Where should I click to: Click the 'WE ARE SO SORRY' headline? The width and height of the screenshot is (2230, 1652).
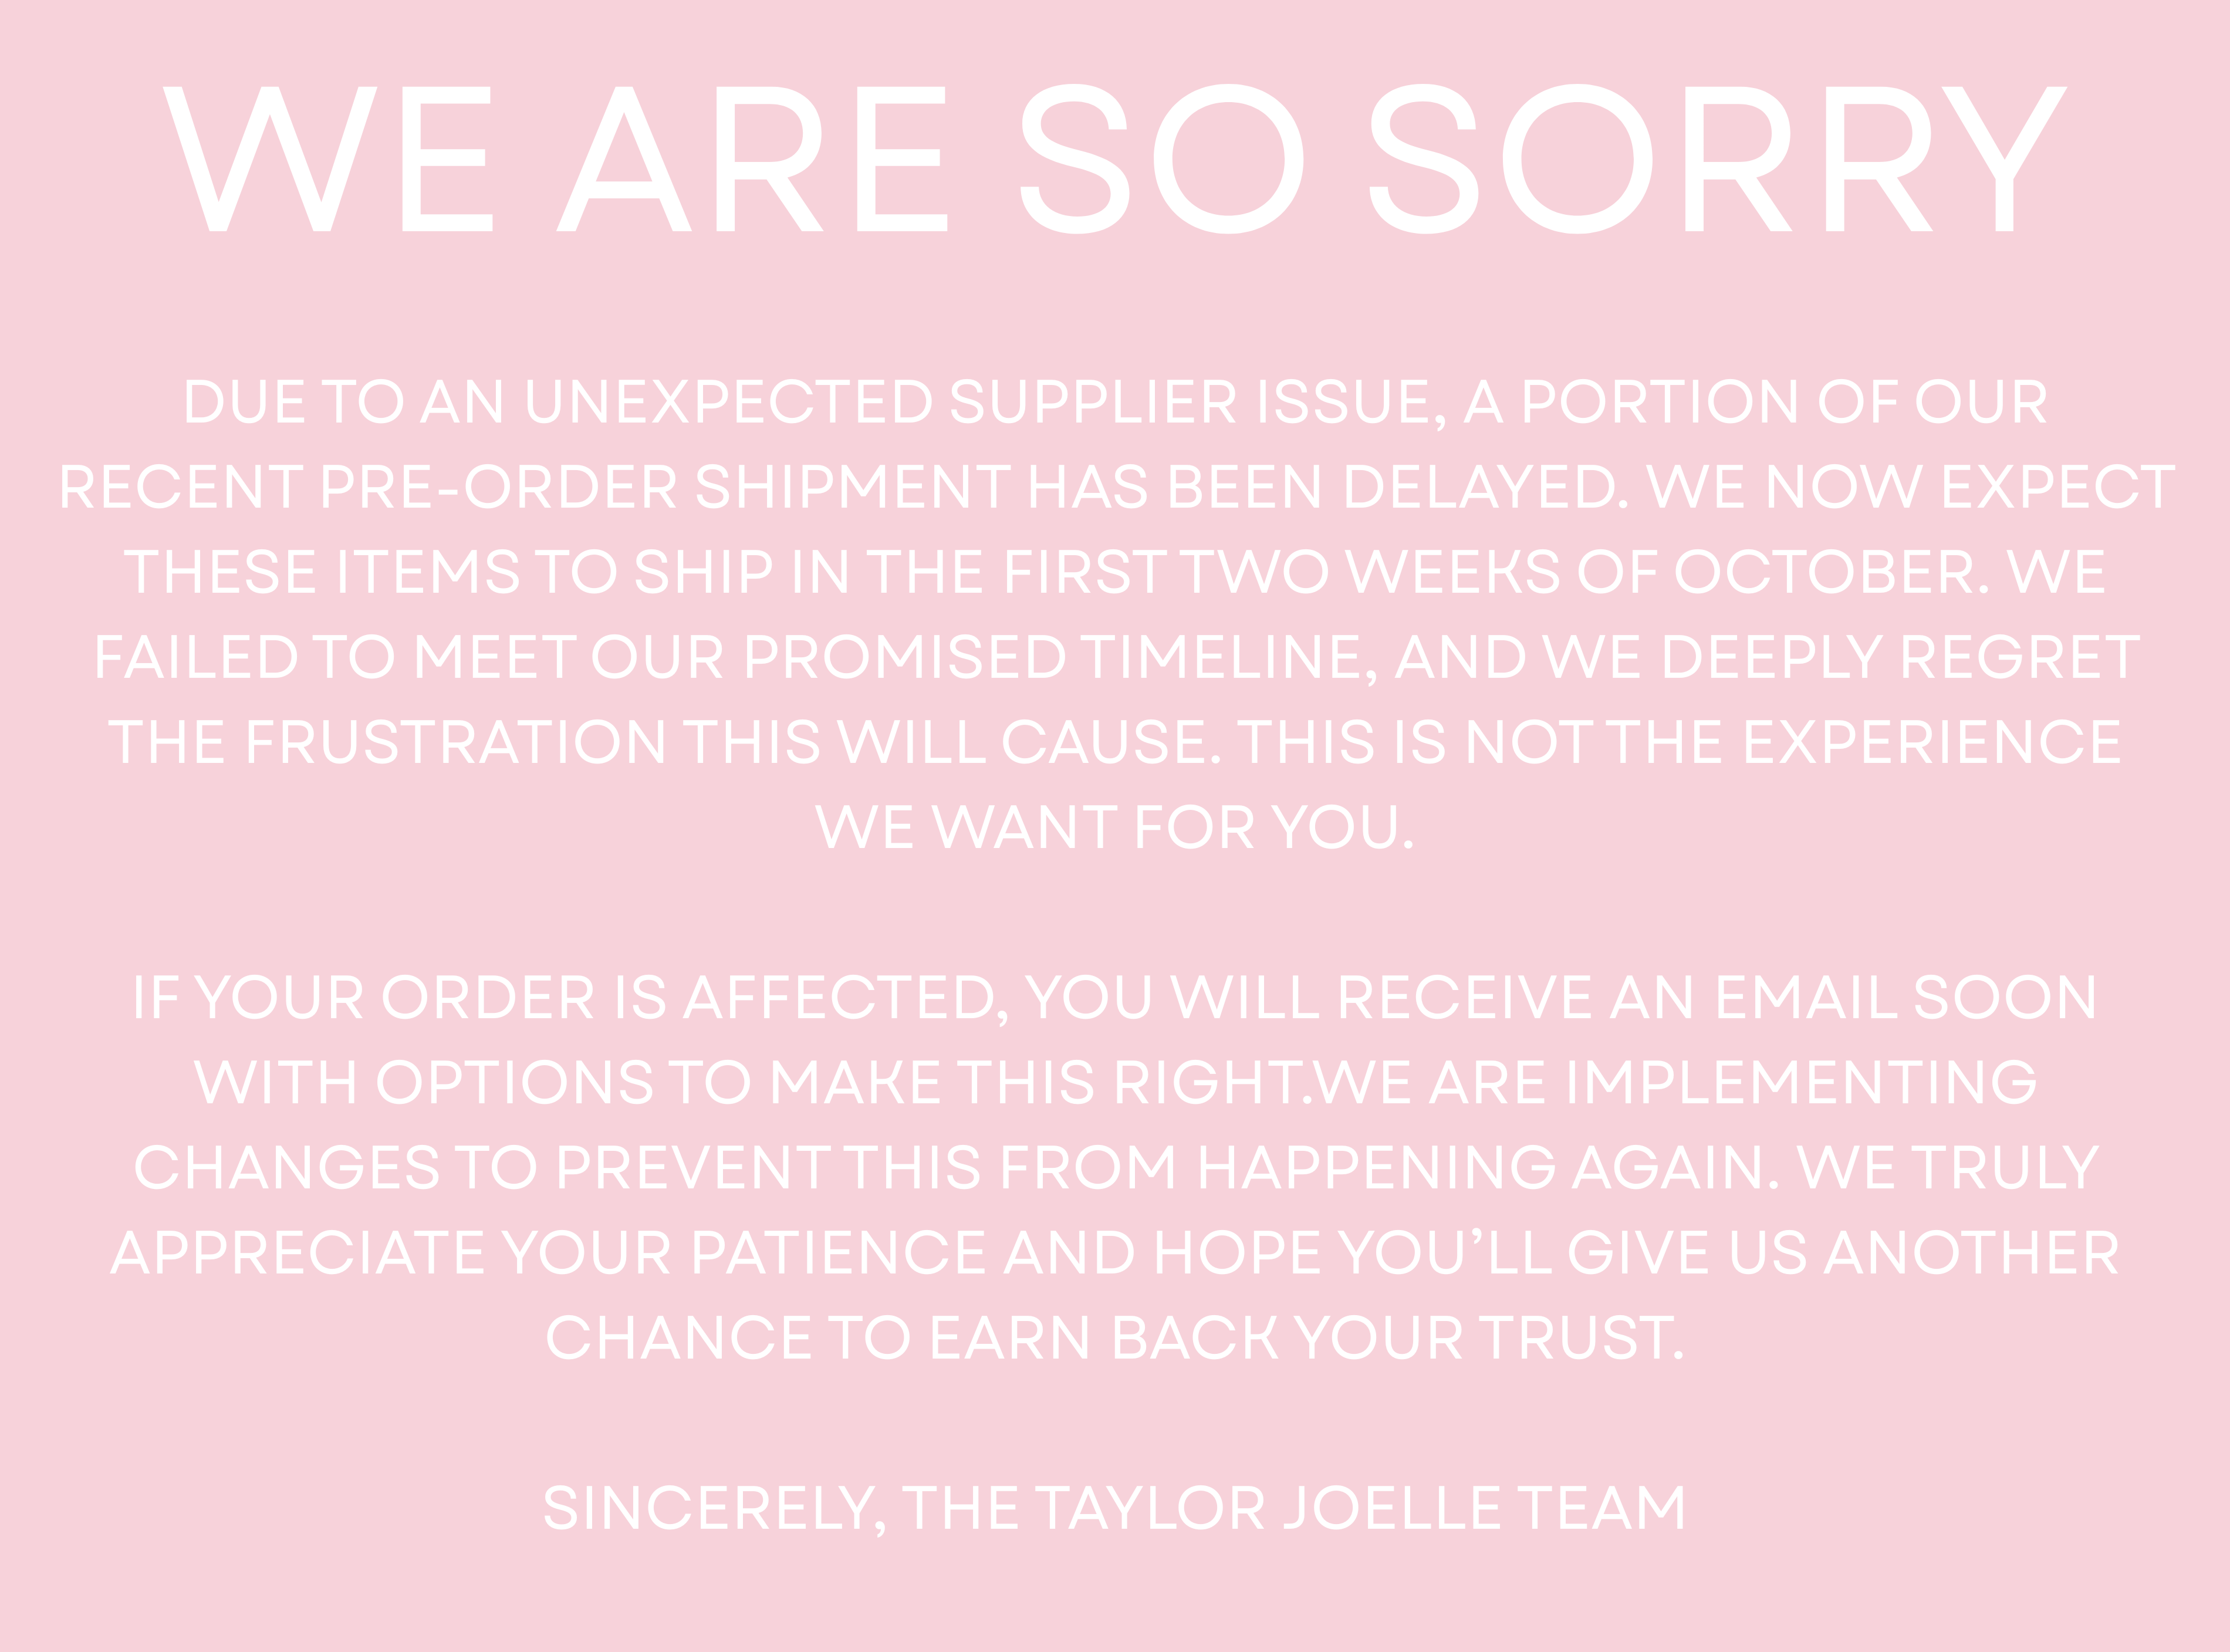(1115, 159)
